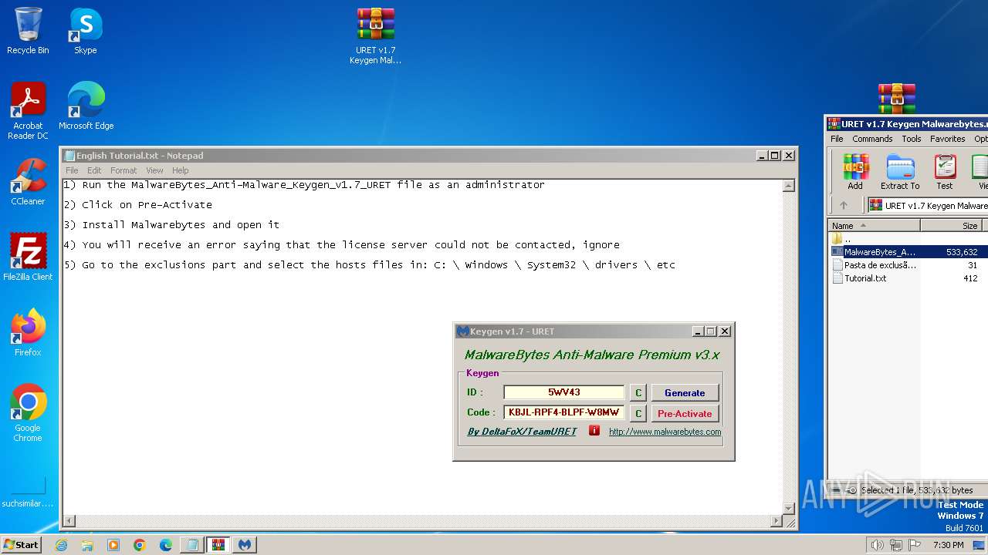Click the By DeltaFoX/TeamURET credit link
The height and width of the screenshot is (555, 988).
(522, 432)
